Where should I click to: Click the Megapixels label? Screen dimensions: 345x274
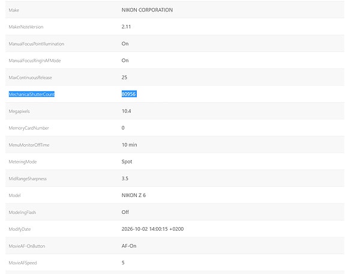[19, 111]
